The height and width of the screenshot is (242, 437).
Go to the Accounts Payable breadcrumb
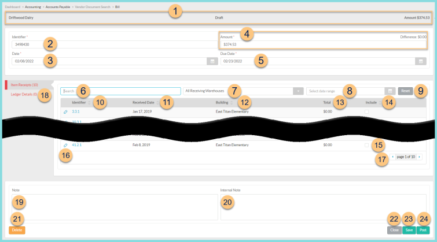click(x=58, y=7)
